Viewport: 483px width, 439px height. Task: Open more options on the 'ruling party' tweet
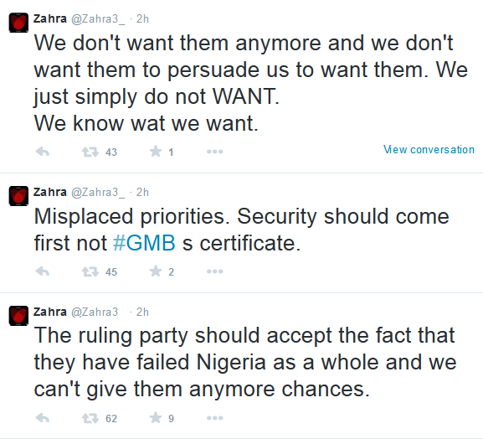click(214, 418)
